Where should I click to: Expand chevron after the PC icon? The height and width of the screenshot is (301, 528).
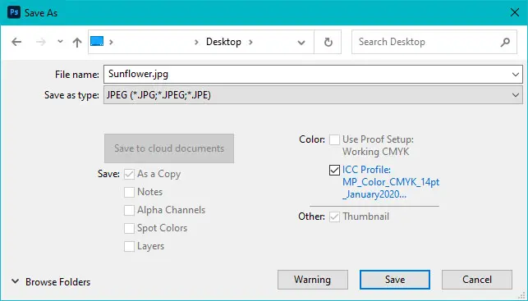coord(111,42)
